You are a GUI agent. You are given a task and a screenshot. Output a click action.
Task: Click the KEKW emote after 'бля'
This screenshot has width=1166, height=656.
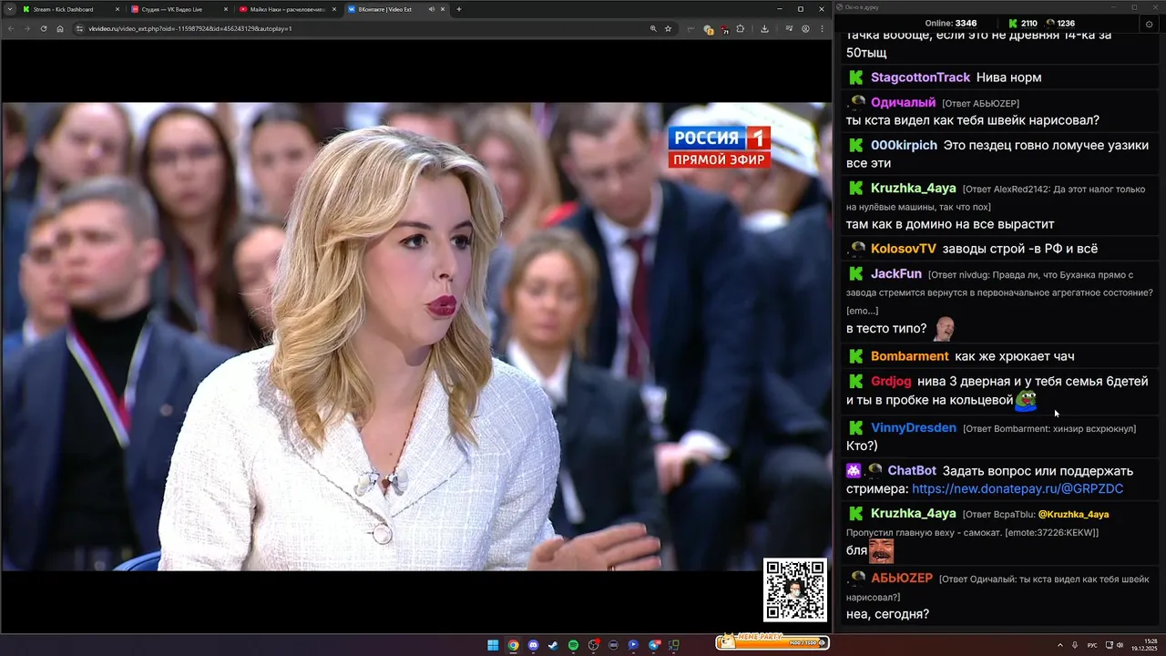(x=881, y=551)
